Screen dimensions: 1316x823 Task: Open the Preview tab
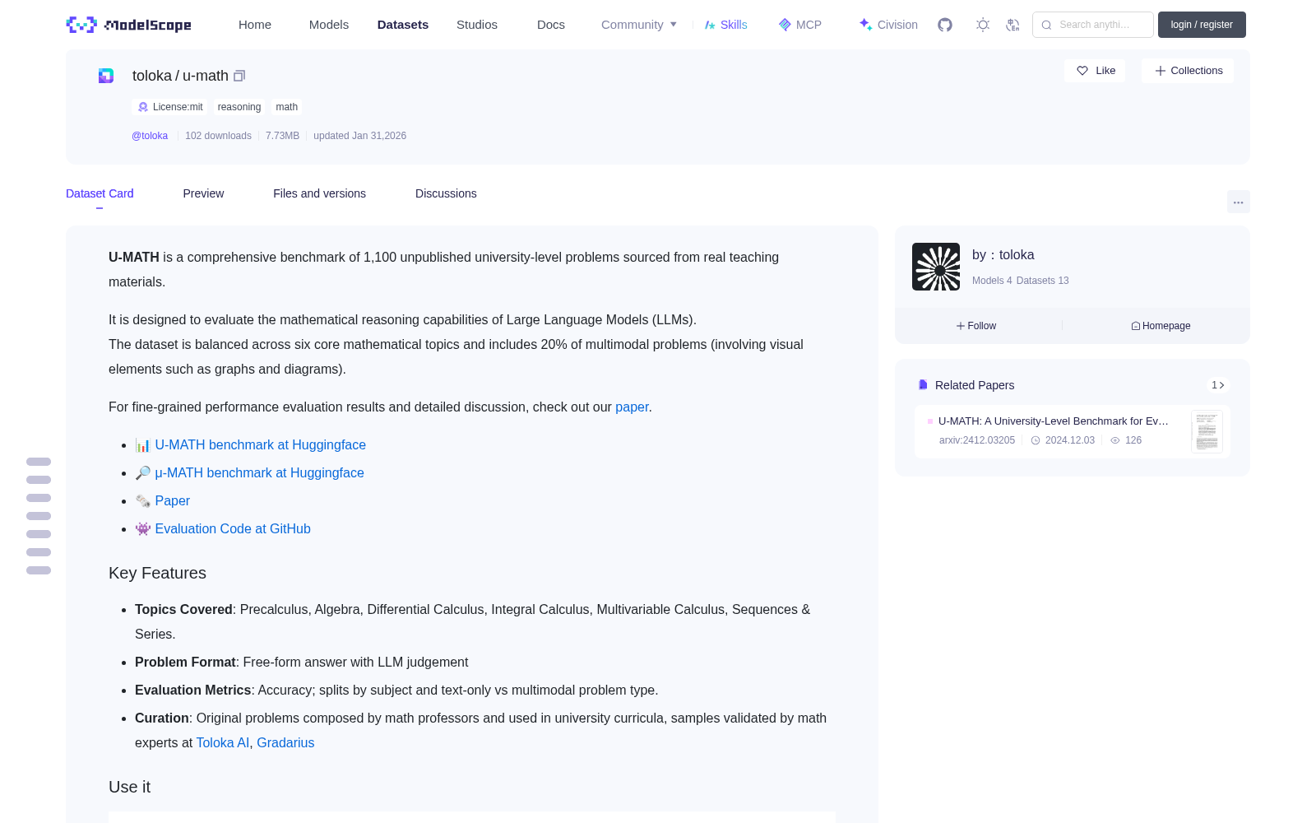(203, 193)
